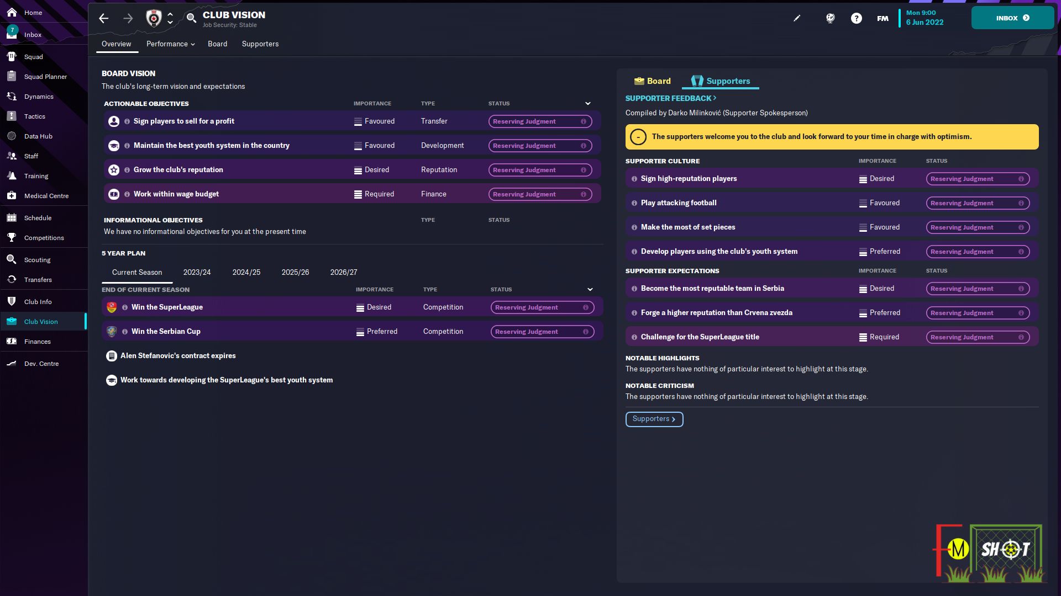Select Supporters tab in right panel
This screenshot has width=1061, height=596.
[x=721, y=81]
